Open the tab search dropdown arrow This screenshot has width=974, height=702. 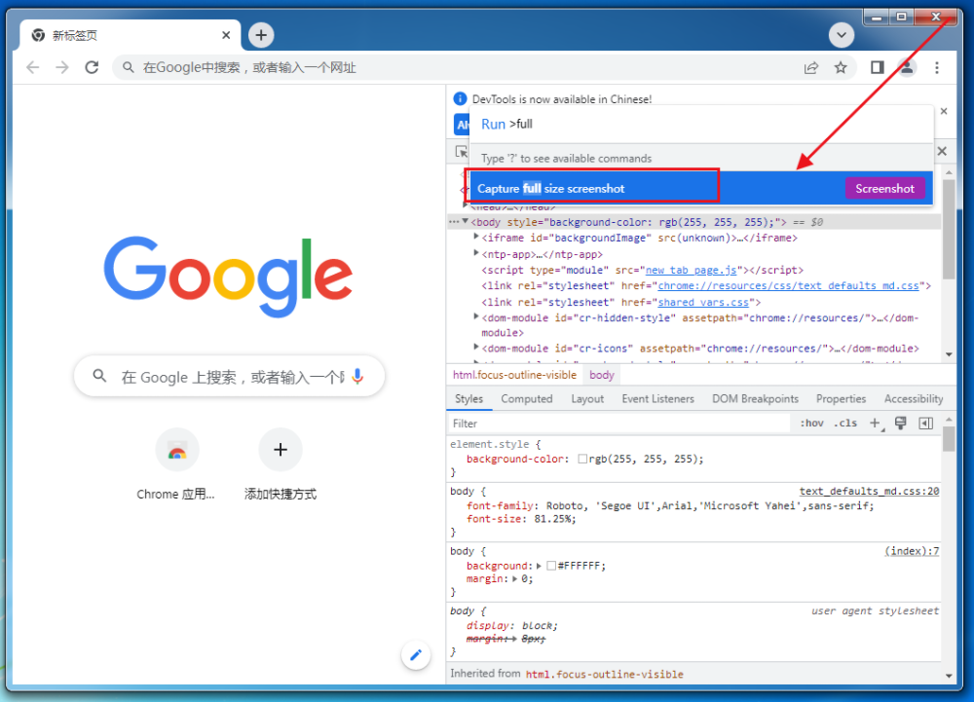[842, 35]
